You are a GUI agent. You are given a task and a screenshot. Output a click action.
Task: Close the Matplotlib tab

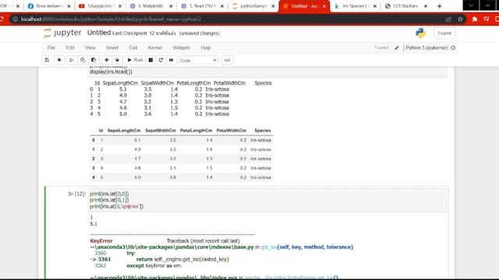[171, 6]
